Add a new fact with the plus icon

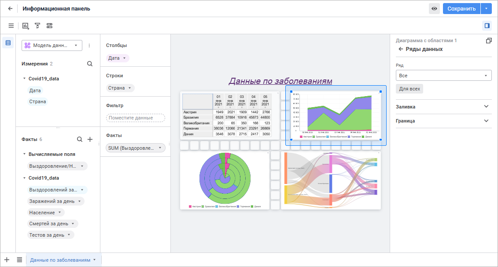pyautogui.click(x=90, y=139)
